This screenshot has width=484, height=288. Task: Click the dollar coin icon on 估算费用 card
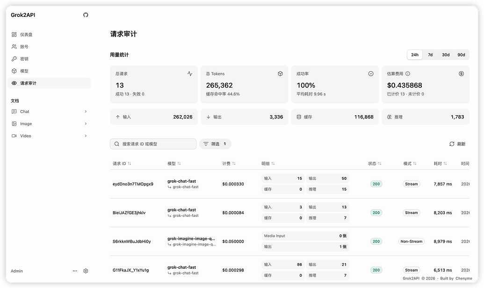click(462, 74)
